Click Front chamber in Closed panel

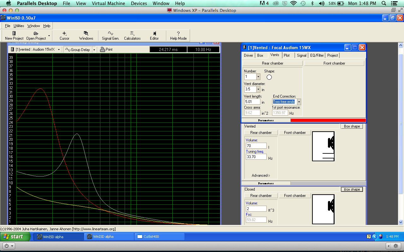tap(295, 196)
